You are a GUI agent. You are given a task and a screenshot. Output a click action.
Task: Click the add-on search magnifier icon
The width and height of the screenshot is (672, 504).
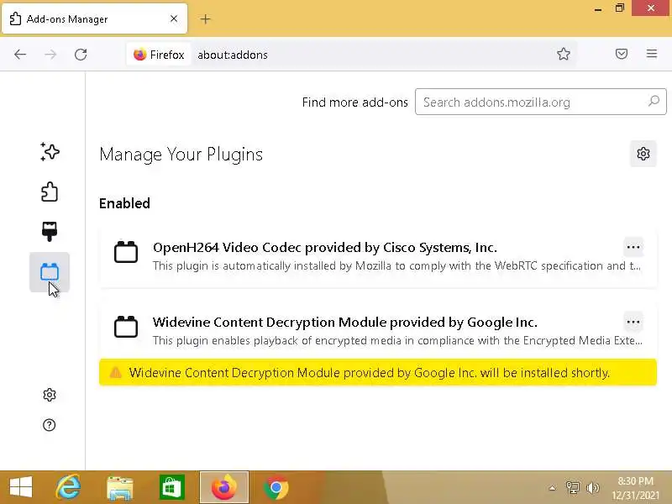pyautogui.click(x=654, y=102)
